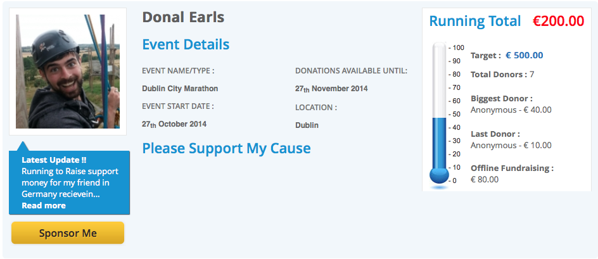Click the Biggest Donor entry
598x259 pixels.
511,110
